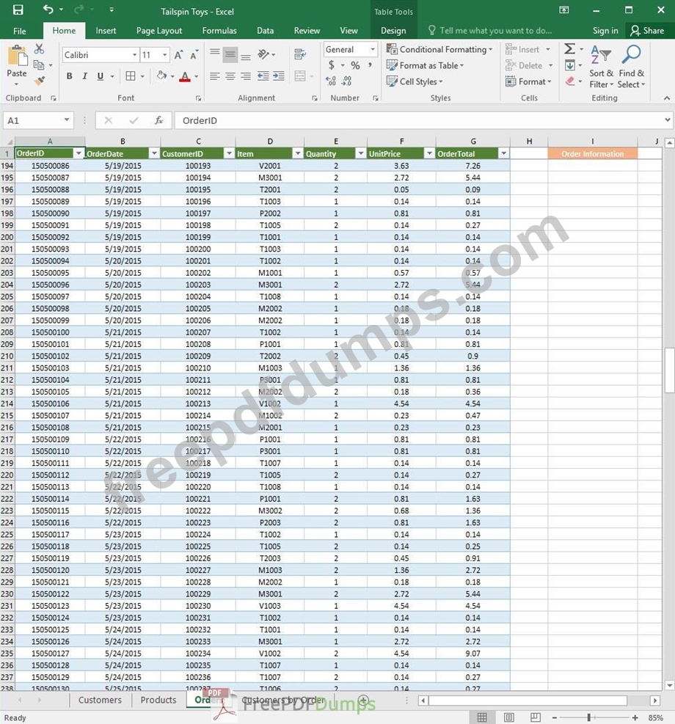This screenshot has height=724, width=675.
Task: Cut the selection with the scissors icon
Action: coord(39,49)
